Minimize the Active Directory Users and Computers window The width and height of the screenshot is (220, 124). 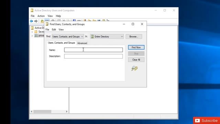pyautogui.click(x=156, y=10)
